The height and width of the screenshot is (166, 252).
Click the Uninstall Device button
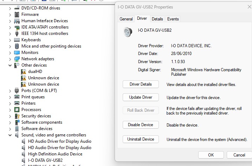pos(141,139)
